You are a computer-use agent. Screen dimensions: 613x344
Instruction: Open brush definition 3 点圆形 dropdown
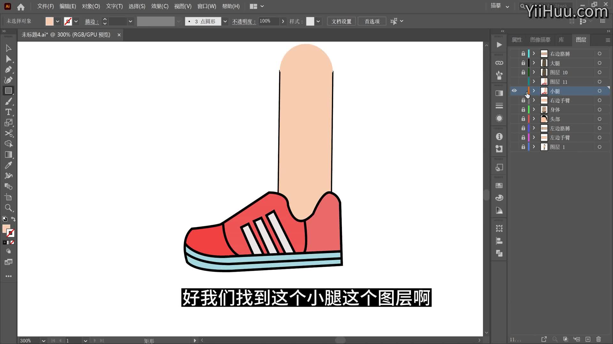click(225, 21)
